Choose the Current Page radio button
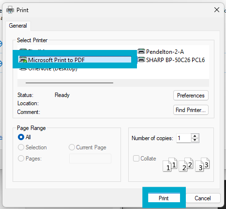Screen dimensions: 226x209 72,147
